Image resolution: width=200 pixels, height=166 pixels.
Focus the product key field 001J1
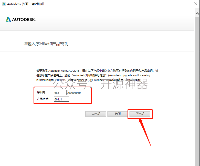coord(61,99)
